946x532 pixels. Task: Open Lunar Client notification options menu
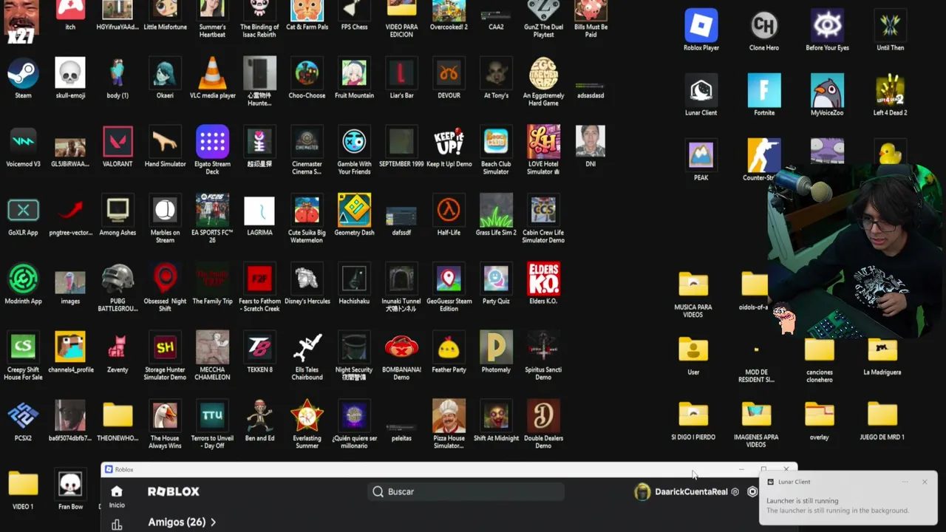tap(905, 482)
